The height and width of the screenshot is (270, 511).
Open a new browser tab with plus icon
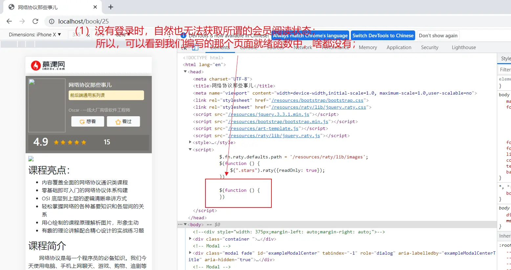[111, 7]
